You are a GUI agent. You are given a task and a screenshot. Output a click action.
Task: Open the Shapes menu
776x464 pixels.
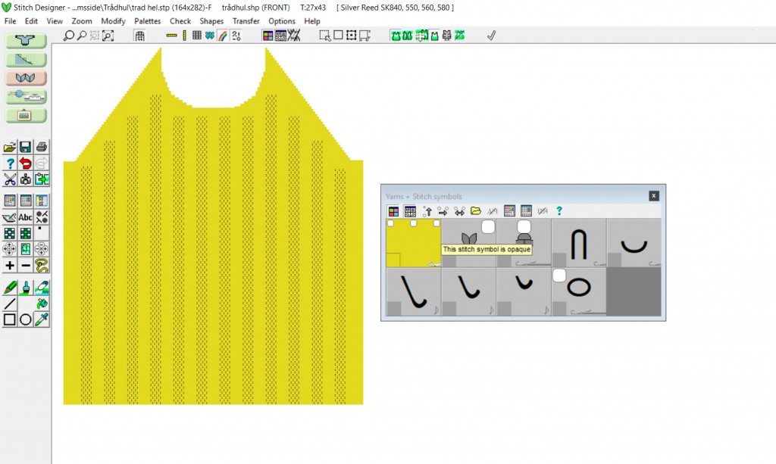(211, 21)
